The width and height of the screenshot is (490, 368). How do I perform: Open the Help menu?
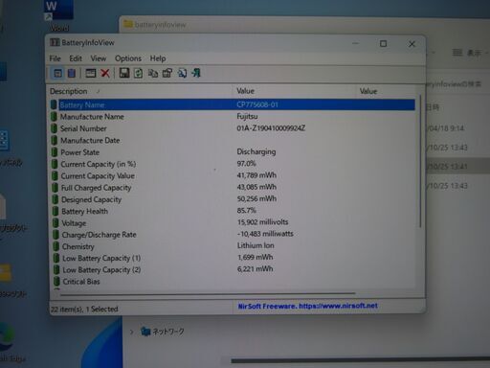pyautogui.click(x=158, y=58)
